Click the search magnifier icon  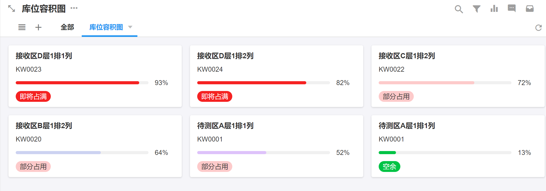(x=459, y=9)
